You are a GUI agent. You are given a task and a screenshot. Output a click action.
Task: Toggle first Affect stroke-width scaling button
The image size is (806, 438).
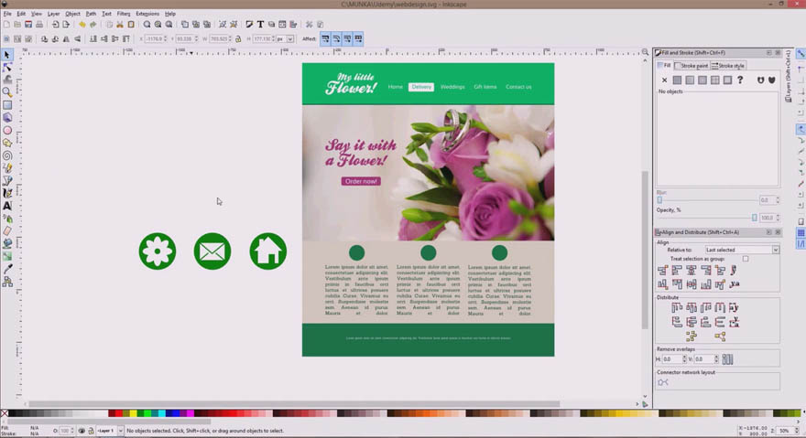click(325, 39)
